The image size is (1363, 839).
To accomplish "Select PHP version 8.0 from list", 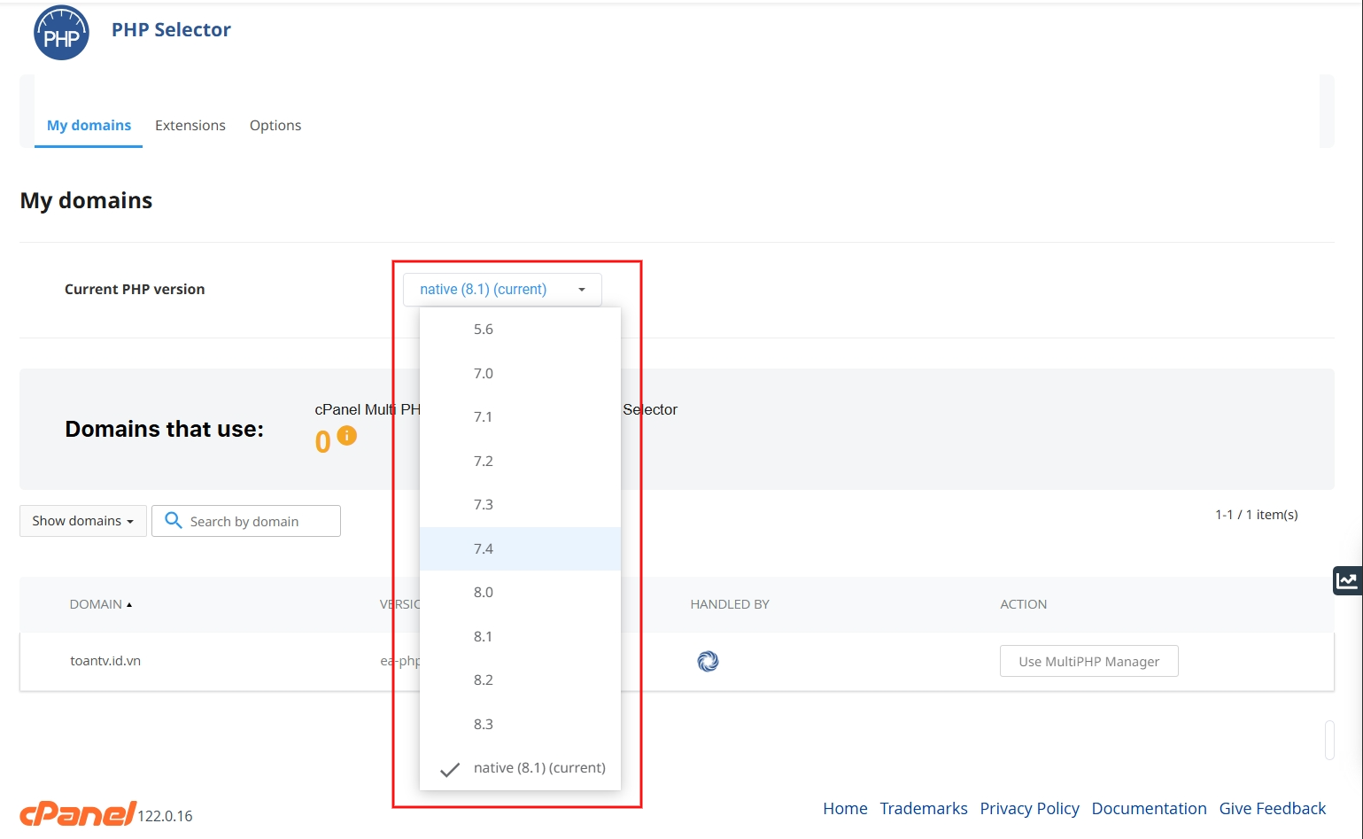I will click(x=520, y=593).
